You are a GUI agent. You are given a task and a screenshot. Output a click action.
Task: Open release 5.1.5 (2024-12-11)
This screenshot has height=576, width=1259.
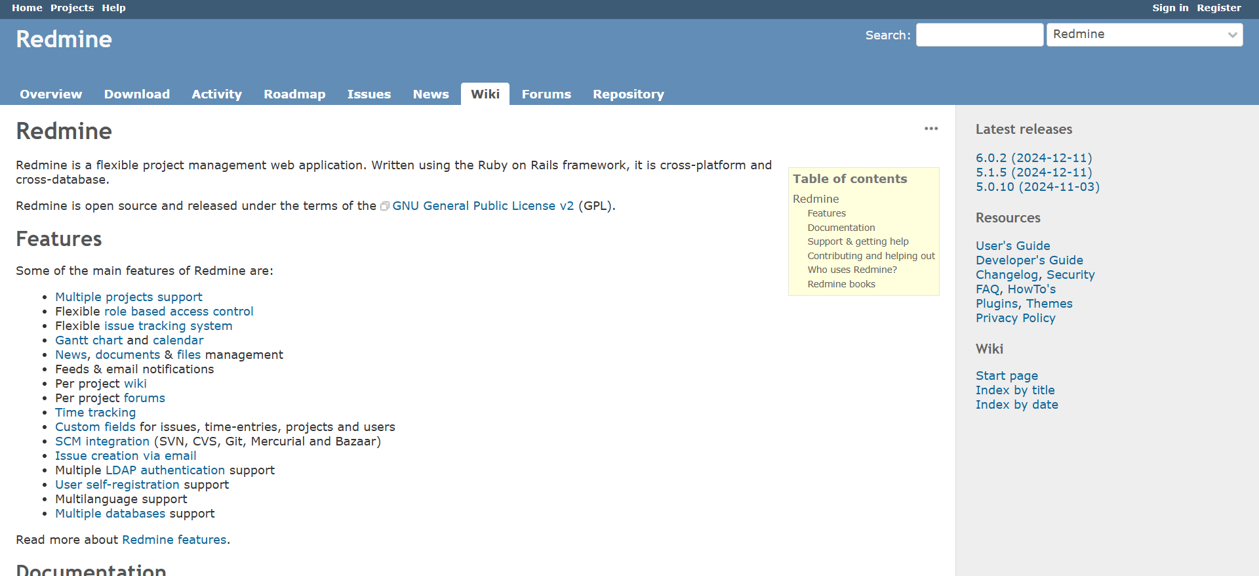point(1033,173)
